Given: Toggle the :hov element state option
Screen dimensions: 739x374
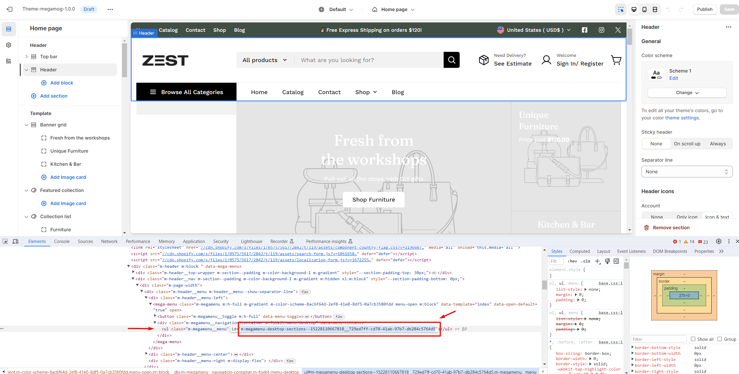Looking at the screenshot, I should click(x=572, y=261).
